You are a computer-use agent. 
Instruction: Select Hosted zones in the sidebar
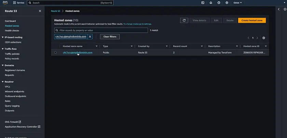(x=12, y=26)
